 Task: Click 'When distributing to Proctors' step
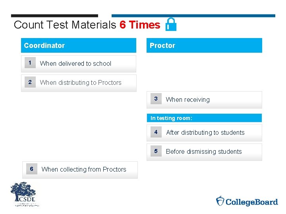click(x=81, y=82)
